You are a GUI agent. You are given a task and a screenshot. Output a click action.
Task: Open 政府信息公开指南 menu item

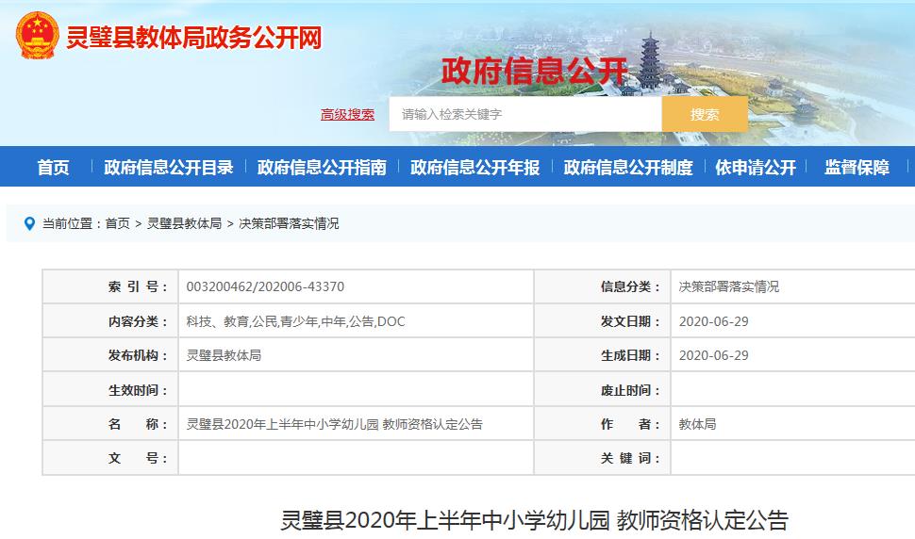tap(322, 167)
